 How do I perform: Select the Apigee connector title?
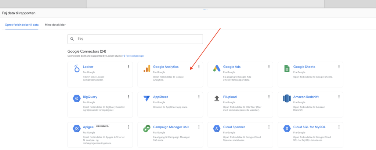[88, 127]
